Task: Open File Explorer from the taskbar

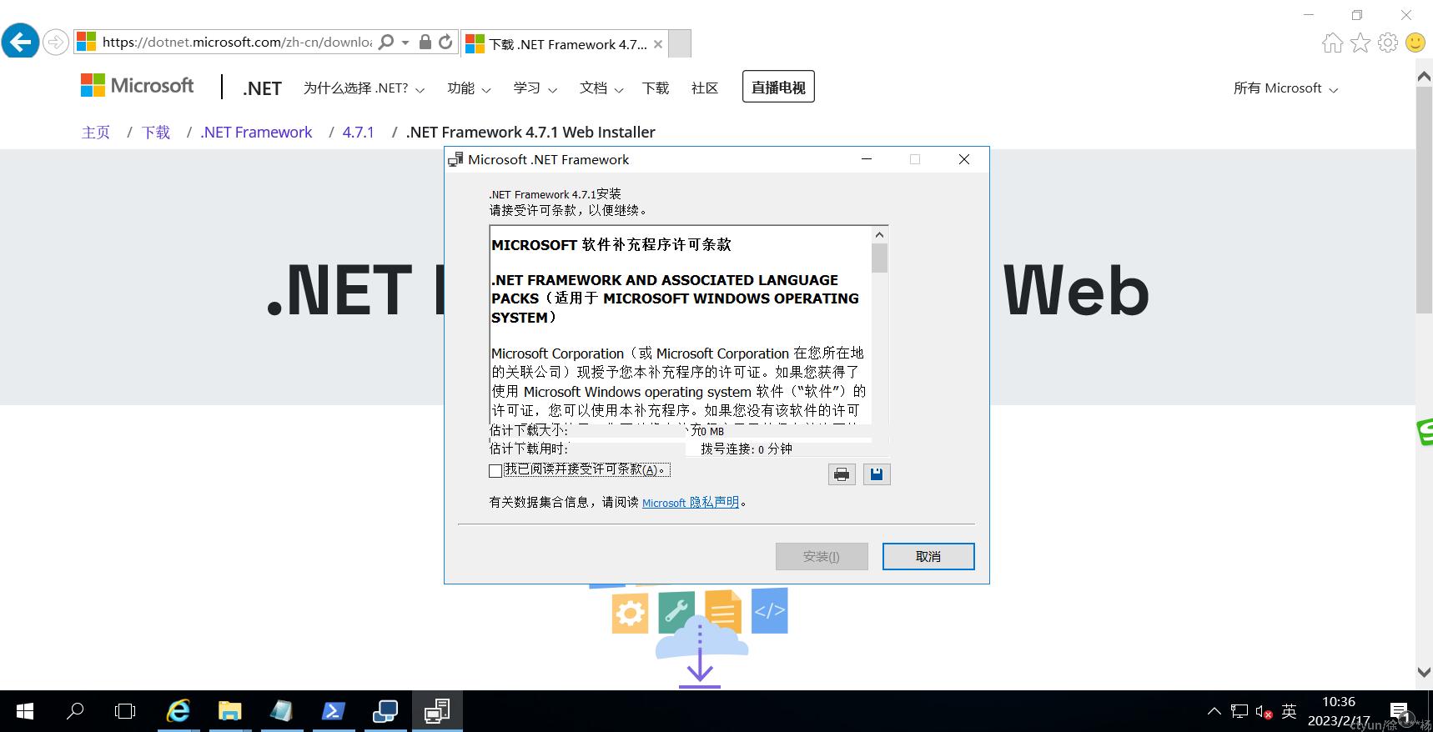Action: [x=229, y=711]
